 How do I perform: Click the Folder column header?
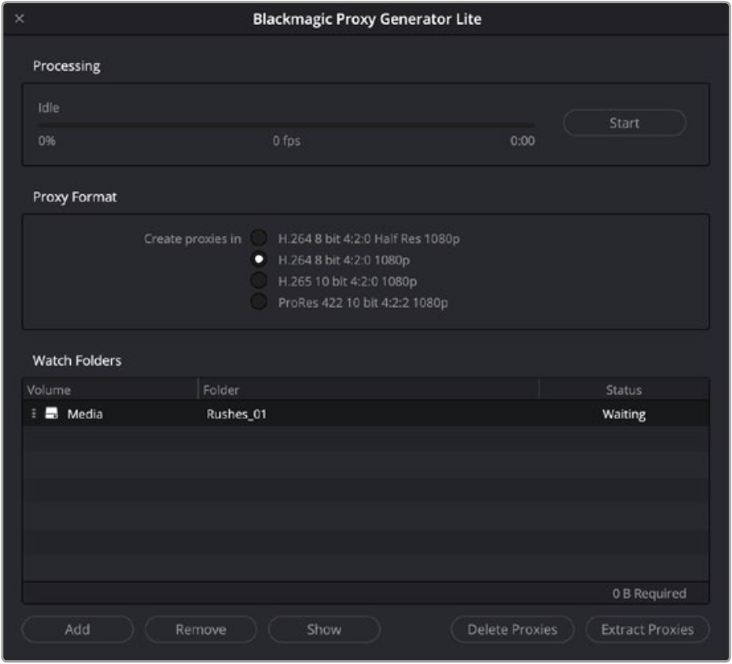tap(368, 390)
